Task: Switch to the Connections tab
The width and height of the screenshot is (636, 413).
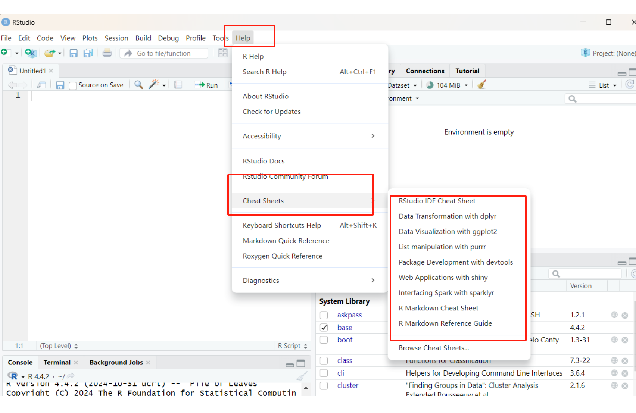Action: (425, 71)
